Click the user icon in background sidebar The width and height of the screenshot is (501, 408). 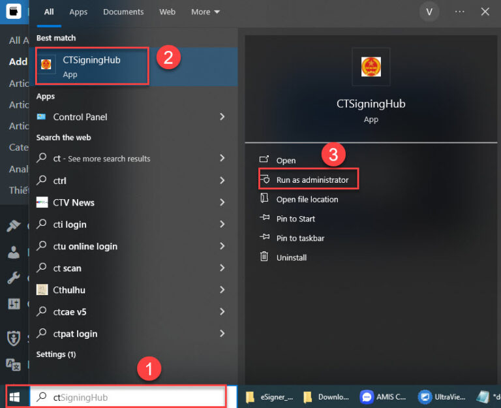pos(14,252)
